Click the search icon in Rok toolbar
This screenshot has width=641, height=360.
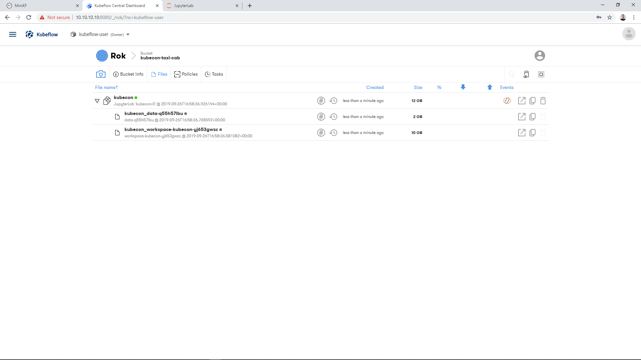tap(511, 74)
